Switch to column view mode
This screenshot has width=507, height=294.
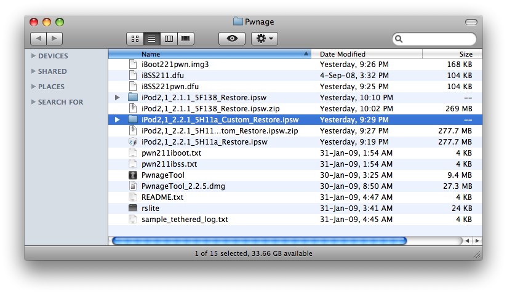pos(169,39)
